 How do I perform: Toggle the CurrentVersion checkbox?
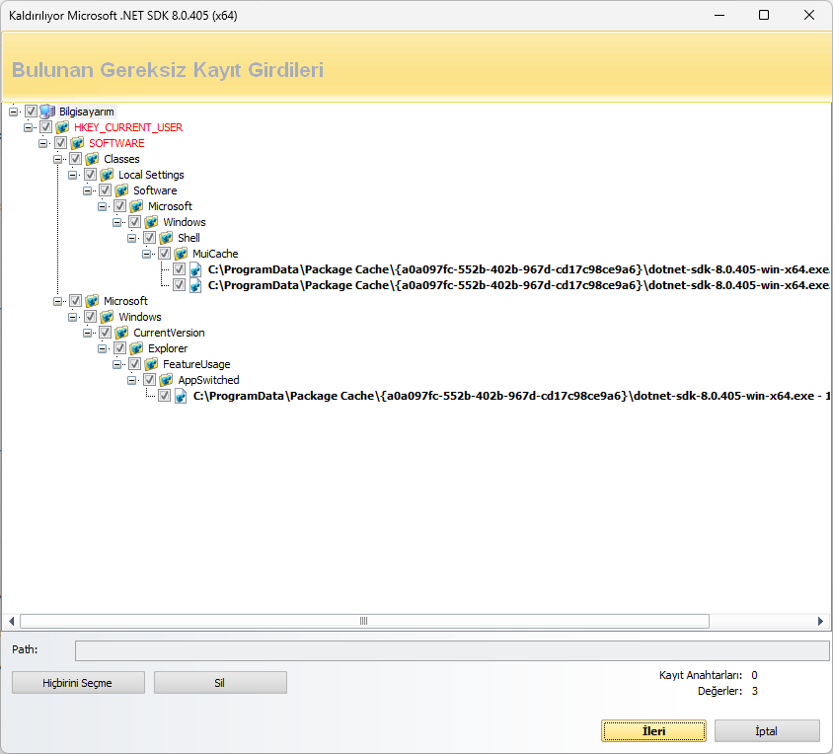[106, 333]
